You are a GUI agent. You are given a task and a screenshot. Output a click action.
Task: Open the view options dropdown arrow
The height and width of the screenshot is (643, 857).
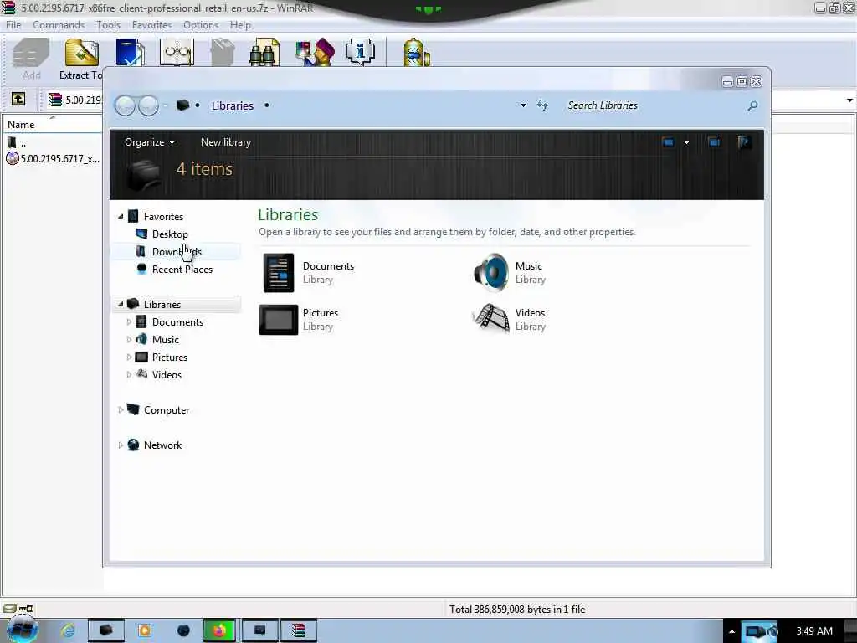(686, 142)
